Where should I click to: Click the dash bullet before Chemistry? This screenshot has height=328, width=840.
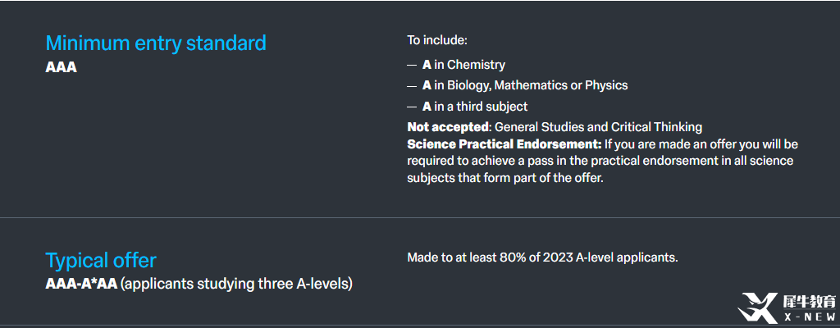[412, 66]
